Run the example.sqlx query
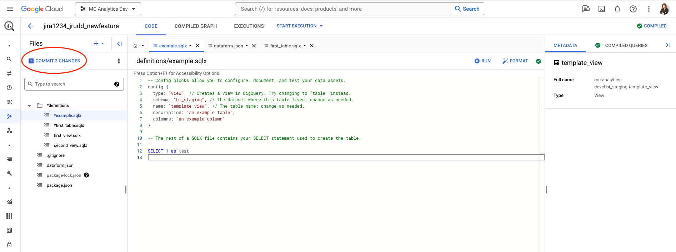Image resolution: width=676 pixels, height=252 pixels. pos(482,61)
